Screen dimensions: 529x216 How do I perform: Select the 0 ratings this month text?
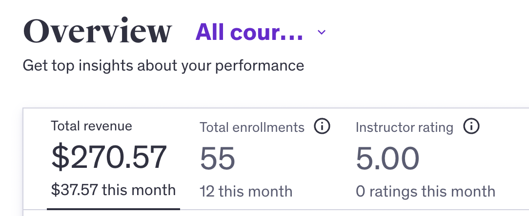(426, 192)
